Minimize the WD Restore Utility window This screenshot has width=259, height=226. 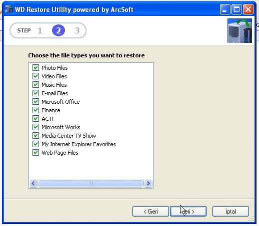pos(225,9)
